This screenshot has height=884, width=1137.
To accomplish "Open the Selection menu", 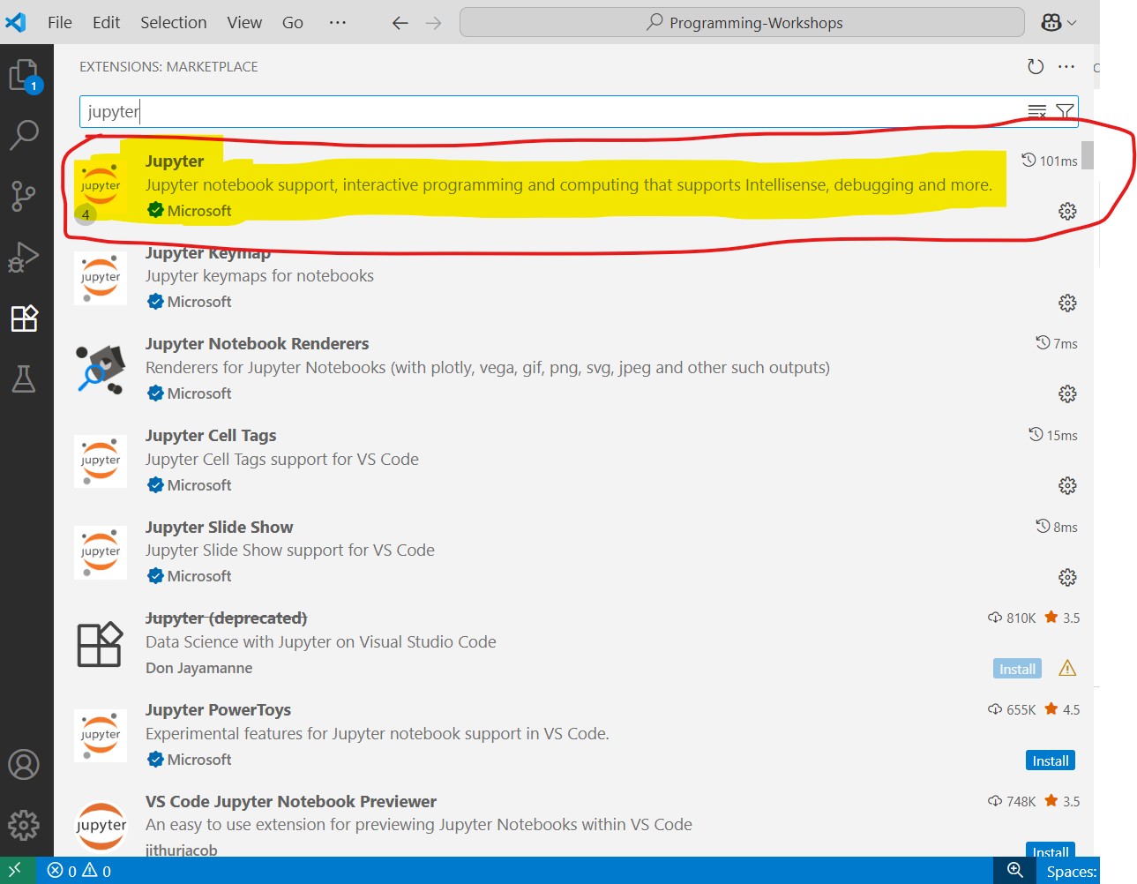I will click(174, 23).
